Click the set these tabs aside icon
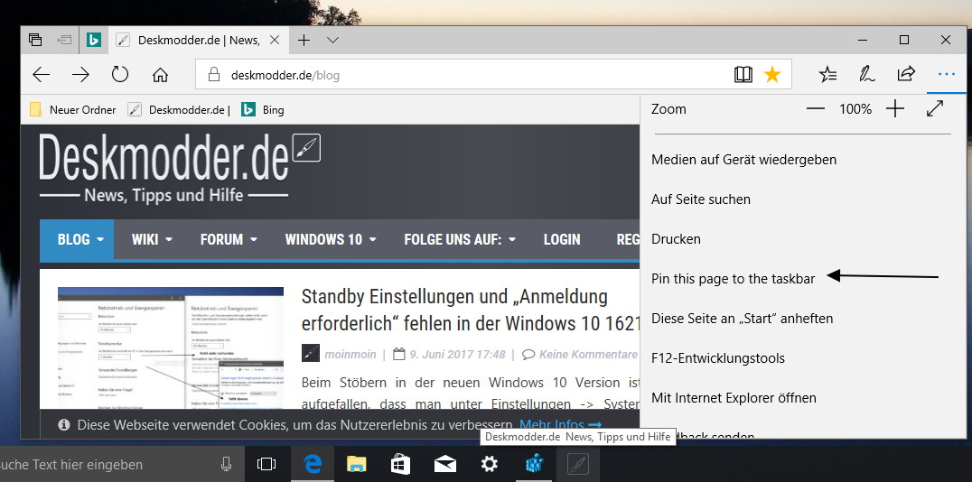This screenshot has height=482, width=972. coord(64,41)
